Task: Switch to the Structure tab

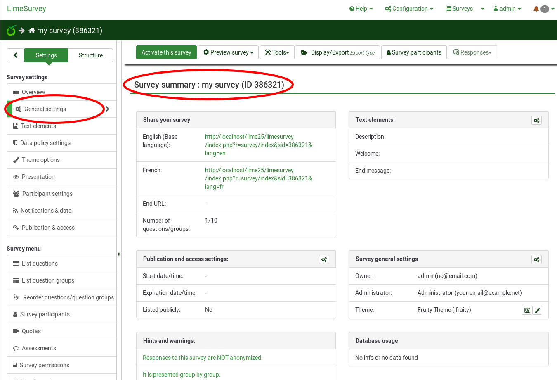Action: coord(90,55)
